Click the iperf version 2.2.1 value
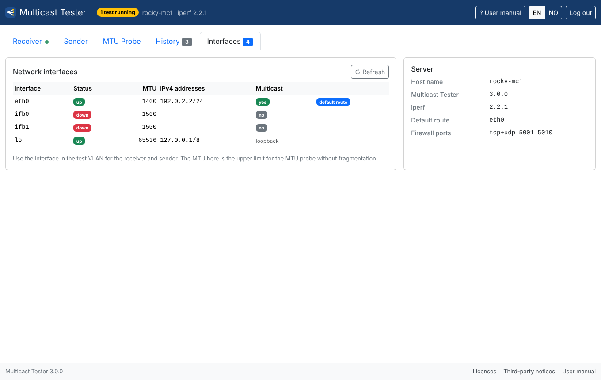This screenshot has height=380, width=601. pyautogui.click(x=498, y=107)
